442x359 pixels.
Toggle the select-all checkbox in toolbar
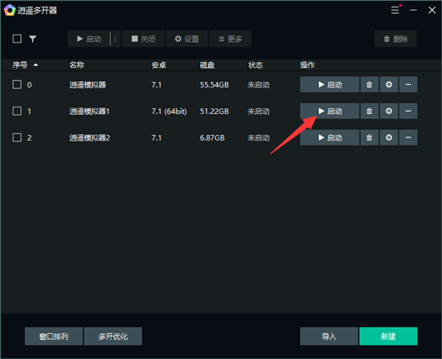tap(17, 39)
